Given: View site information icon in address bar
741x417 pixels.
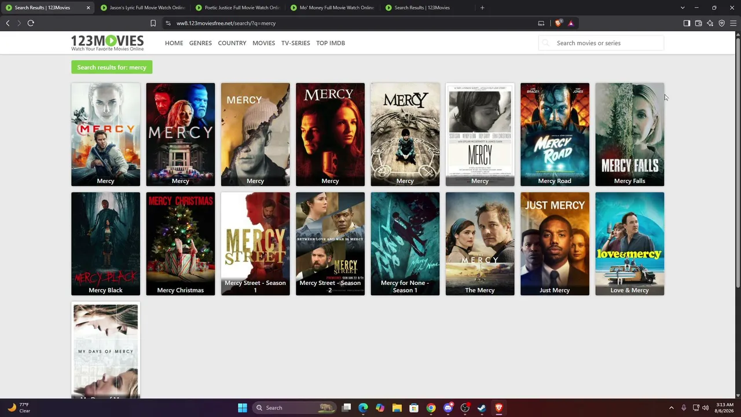Looking at the screenshot, I should 168,23.
